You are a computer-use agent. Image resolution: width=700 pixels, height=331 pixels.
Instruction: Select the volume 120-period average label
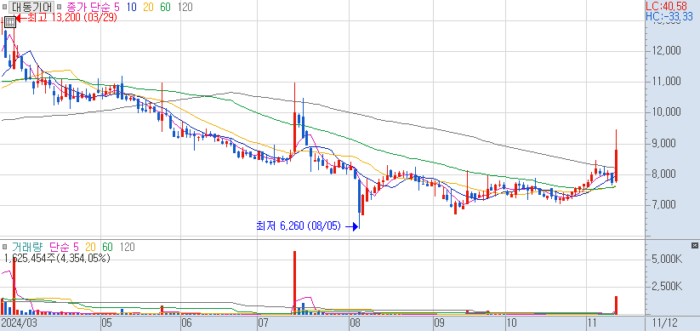[x=128, y=247]
